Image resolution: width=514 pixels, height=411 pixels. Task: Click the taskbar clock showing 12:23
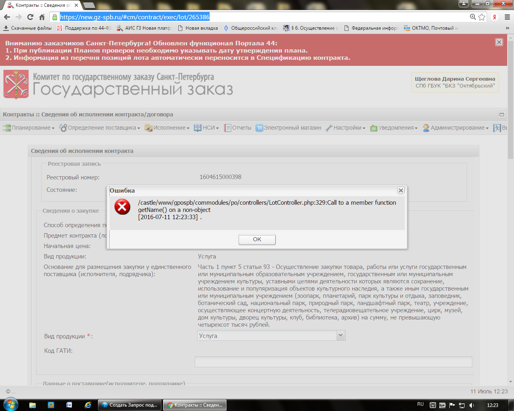pos(492,405)
